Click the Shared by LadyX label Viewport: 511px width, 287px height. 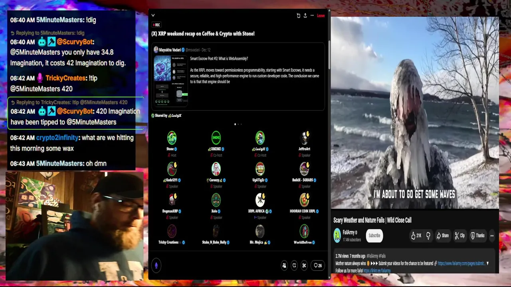tap(166, 116)
